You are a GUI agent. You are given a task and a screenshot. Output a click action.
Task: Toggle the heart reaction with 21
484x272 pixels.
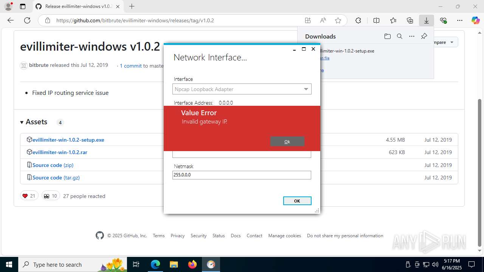click(x=29, y=196)
